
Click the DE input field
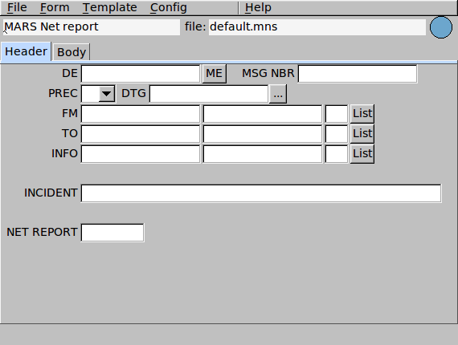pos(141,74)
